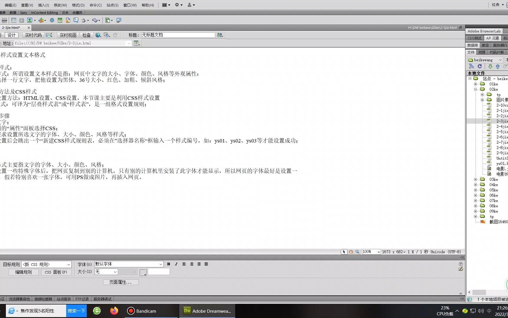Click the green Get files down arrow
Image resolution: width=508 pixels, height=318 pixels.
tap(490, 67)
